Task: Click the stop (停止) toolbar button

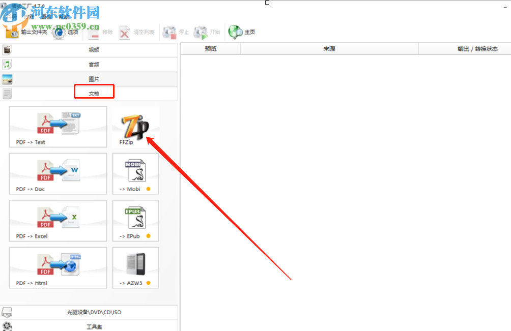Action: pyautogui.click(x=176, y=32)
